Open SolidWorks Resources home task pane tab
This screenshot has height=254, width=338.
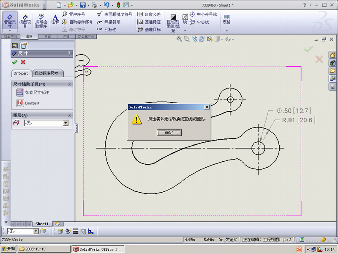(x=333, y=55)
